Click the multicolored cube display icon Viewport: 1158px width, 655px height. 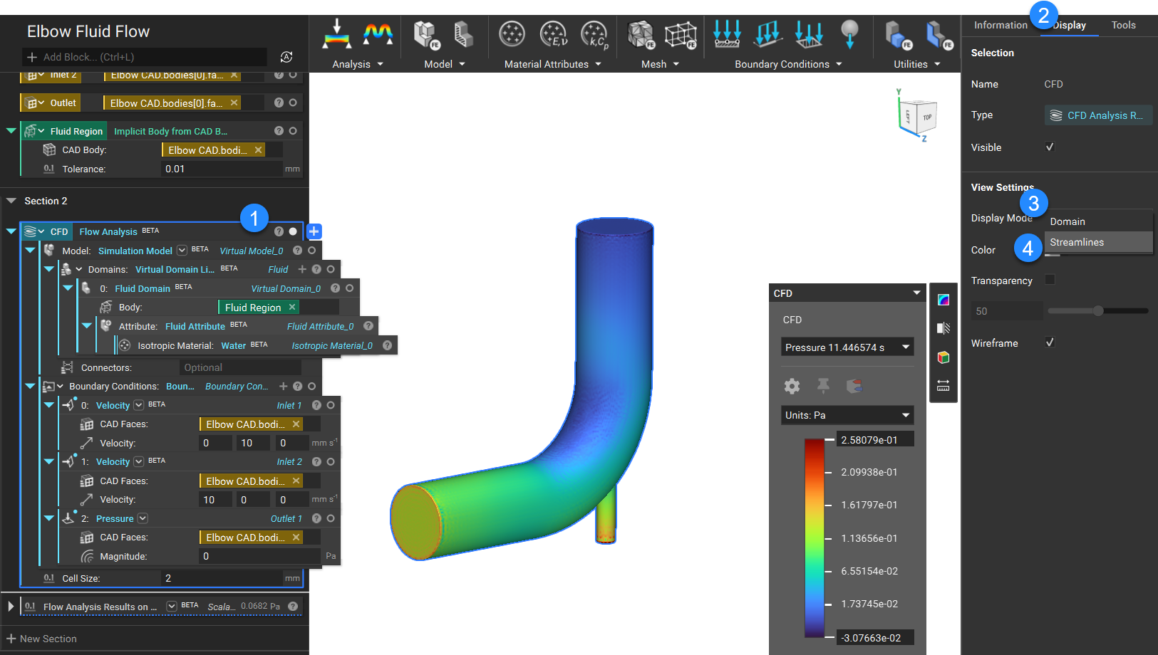click(x=944, y=357)
